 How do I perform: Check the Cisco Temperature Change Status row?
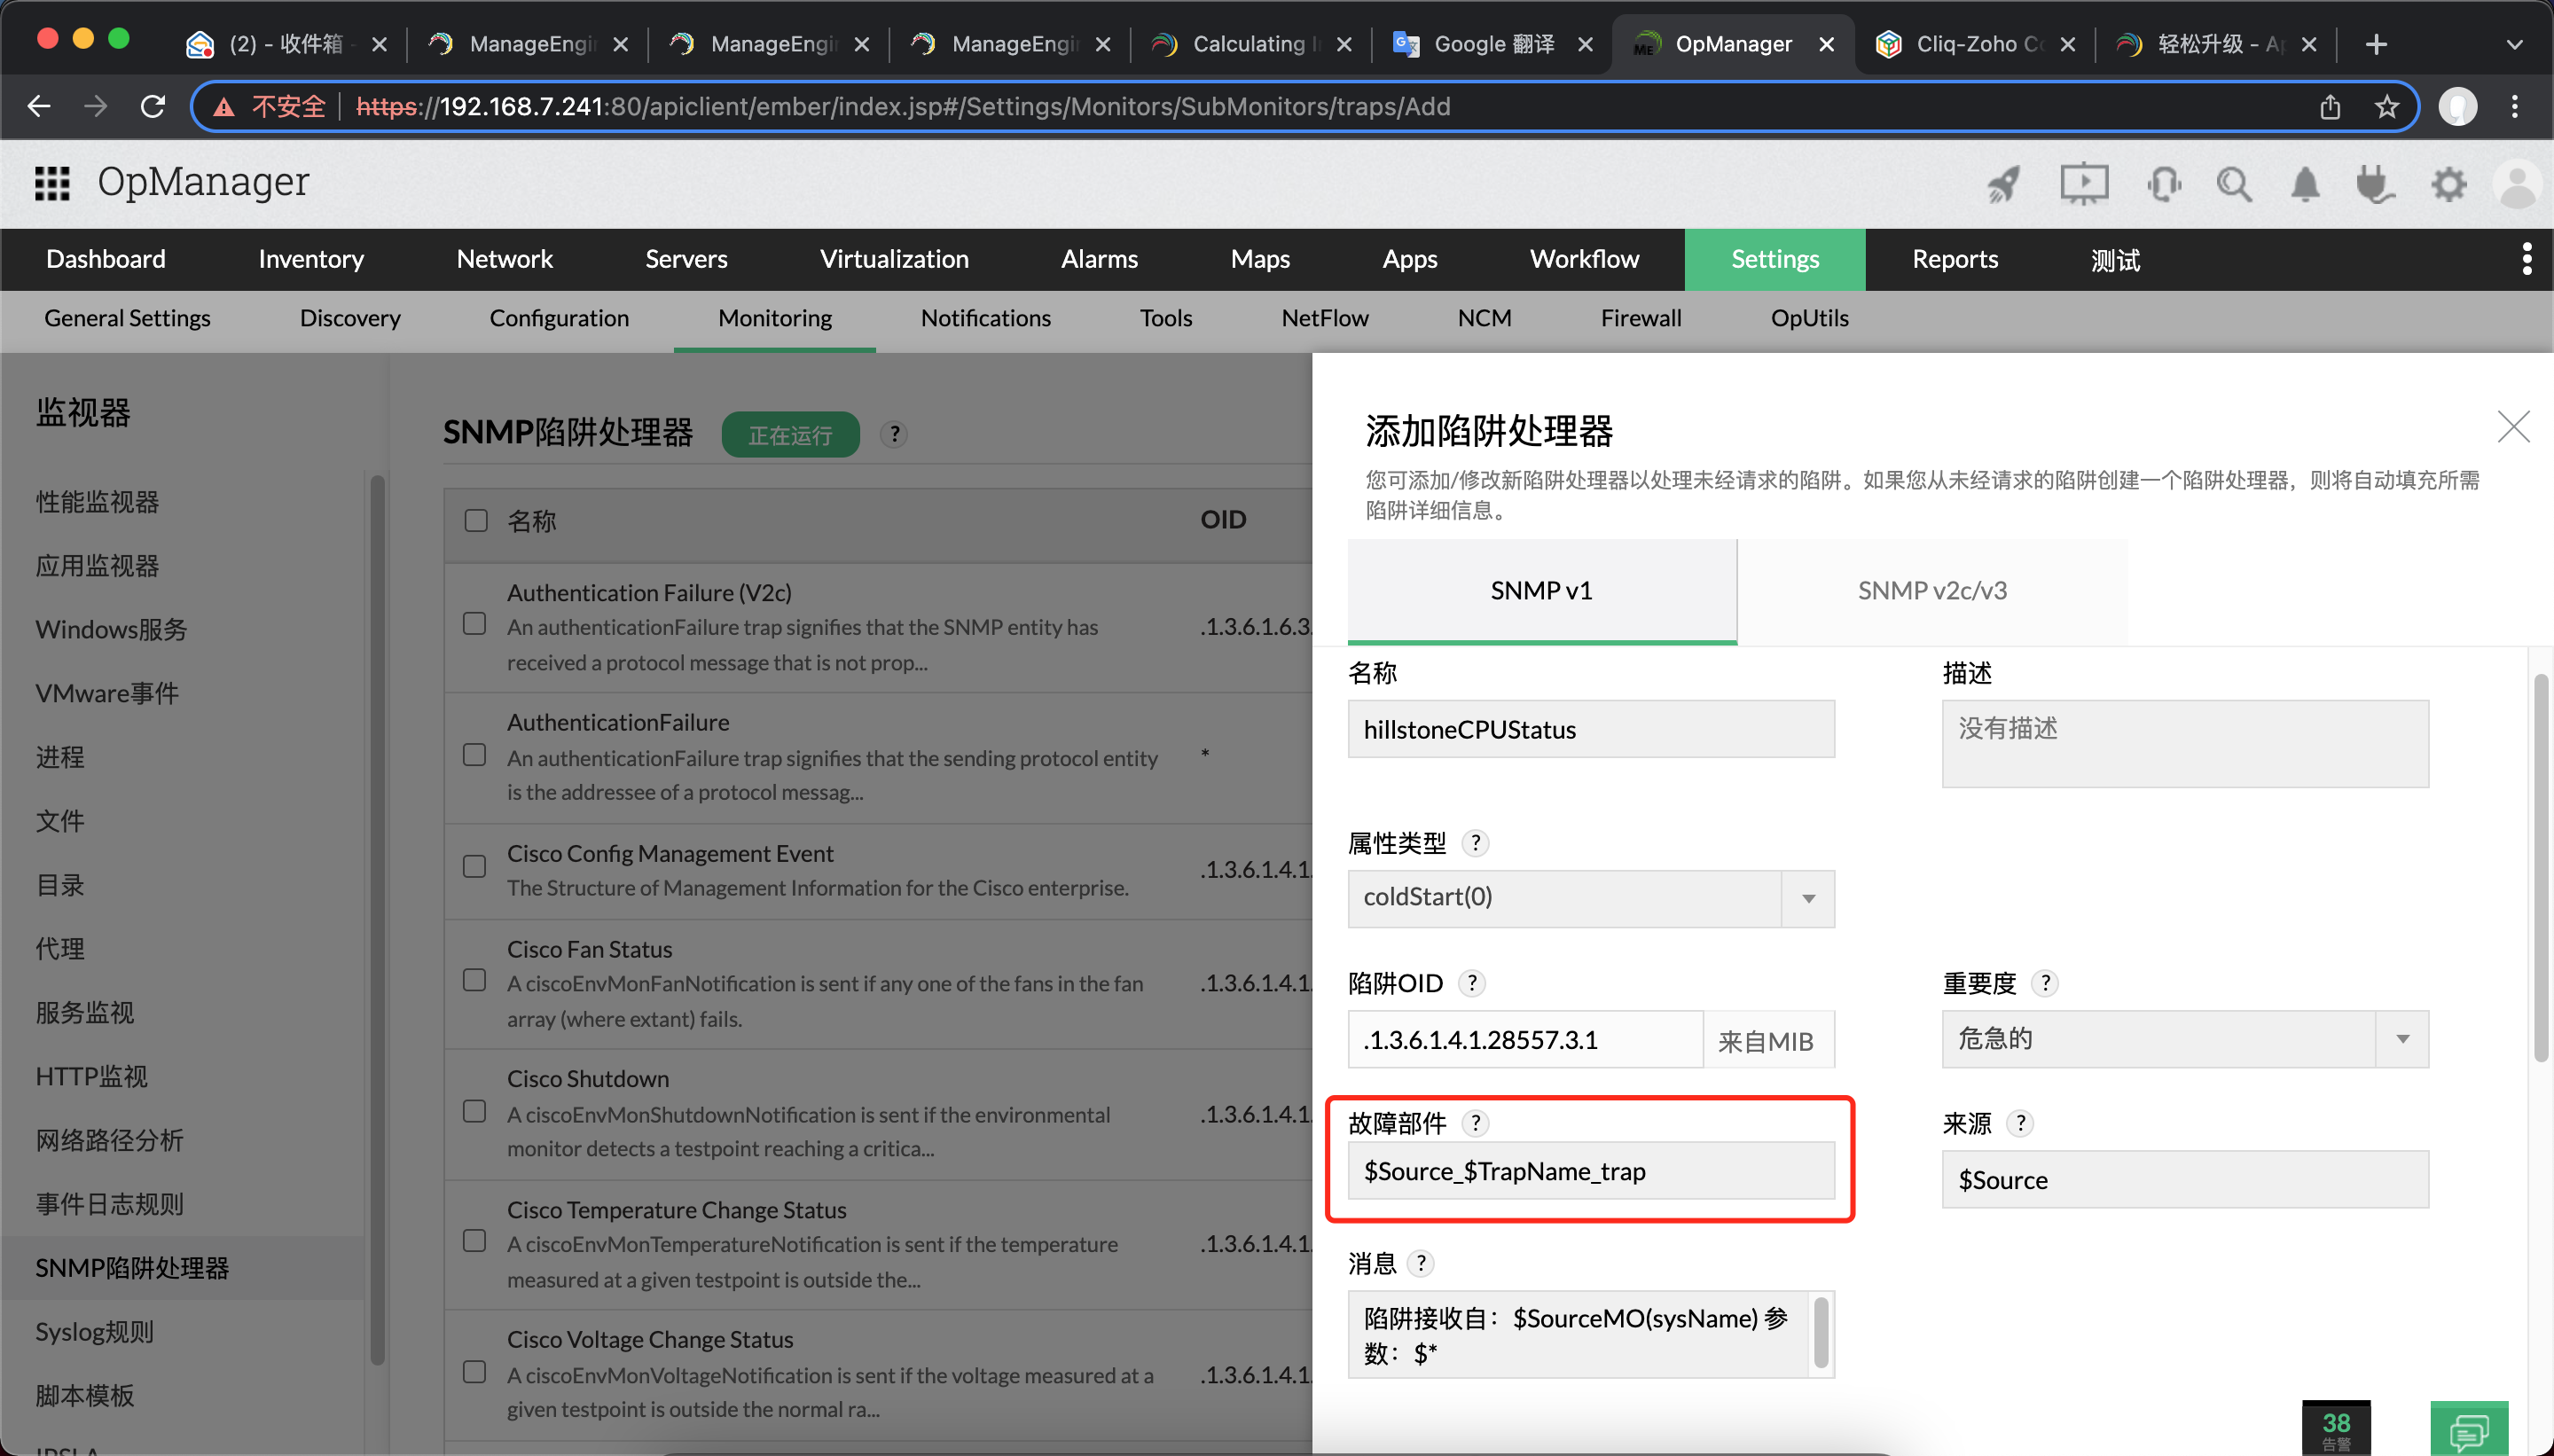click(x=475, y=1241)
